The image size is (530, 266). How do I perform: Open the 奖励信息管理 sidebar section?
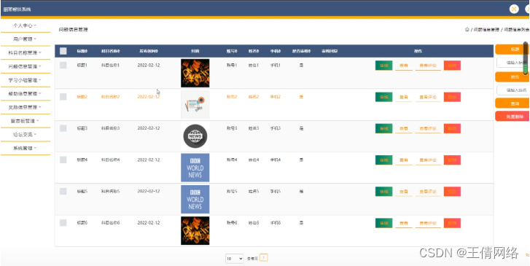(x=25, y=107)
